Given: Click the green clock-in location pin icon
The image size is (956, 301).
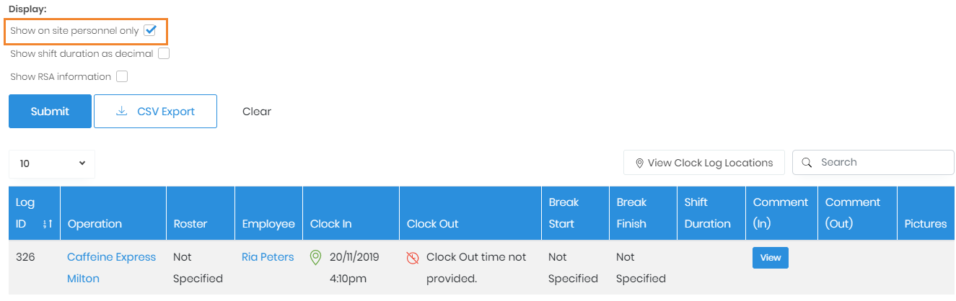Looking at the screenshot, I should [x=315, y=257].
